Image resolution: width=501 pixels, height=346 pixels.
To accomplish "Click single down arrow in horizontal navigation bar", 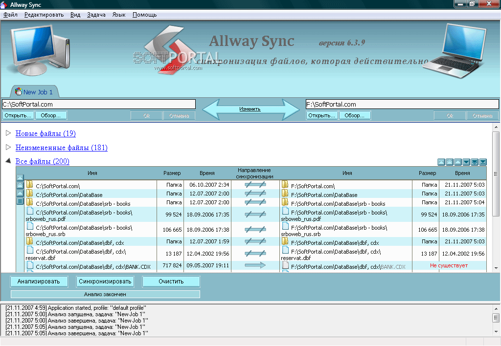I will 466,162.
